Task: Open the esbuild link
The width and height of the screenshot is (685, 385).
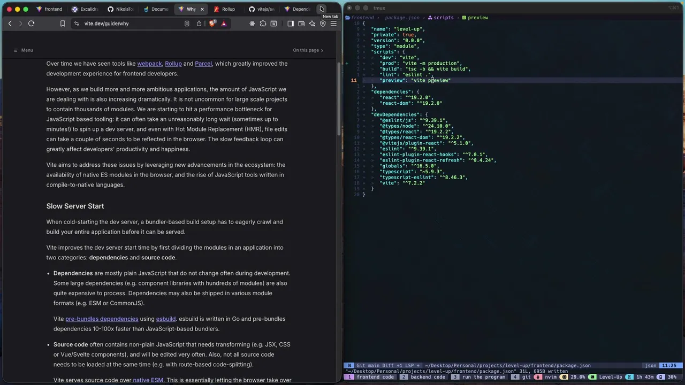Action: coord(166,319)
